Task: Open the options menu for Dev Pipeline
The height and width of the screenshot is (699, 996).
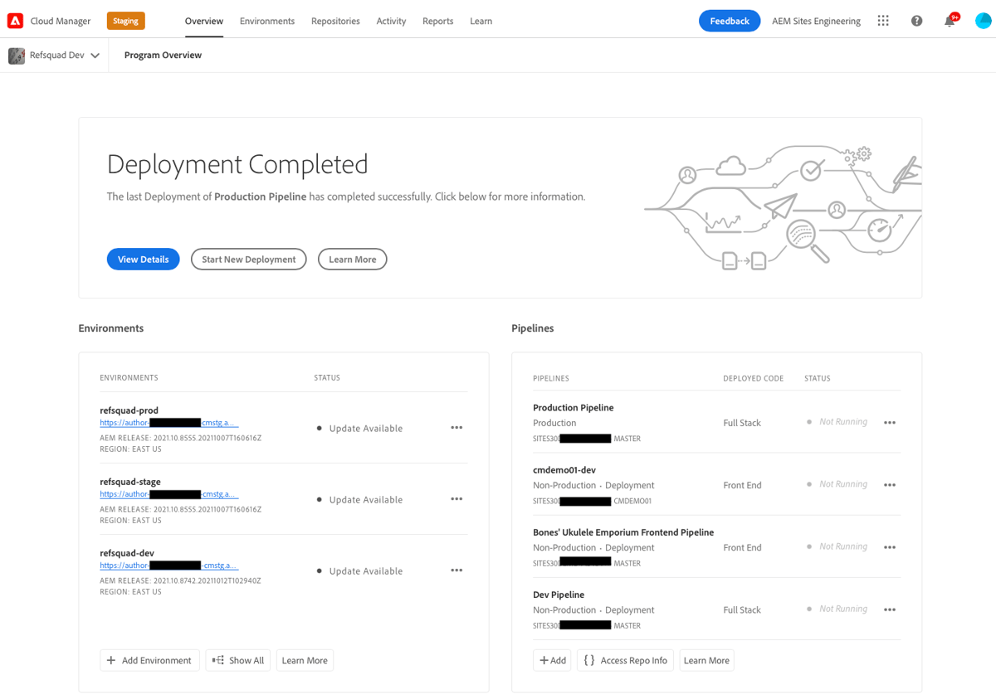Action: click(x=889, y=609)
